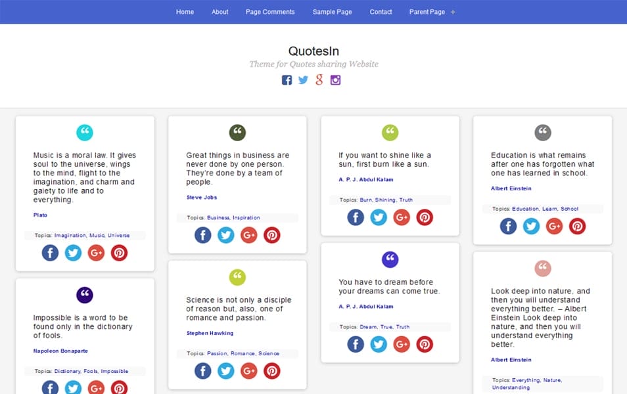Screen dimensions: 627x394
Task: Go to the Sample Page from the navbar
Action: [x=332, y=11]
